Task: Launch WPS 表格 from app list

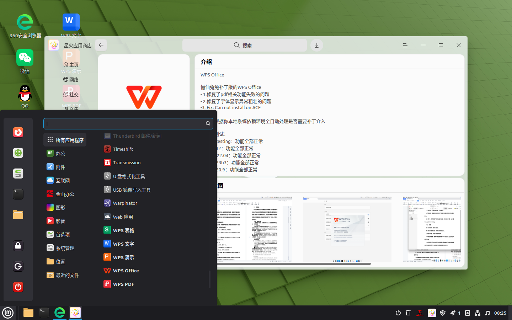Action: coord(155,230)
